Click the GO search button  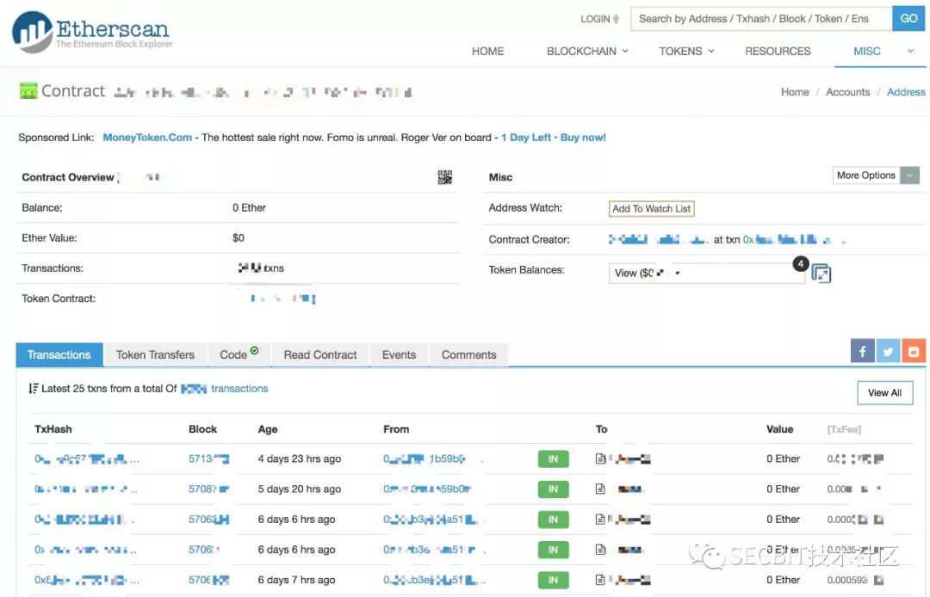click(908, 19)
